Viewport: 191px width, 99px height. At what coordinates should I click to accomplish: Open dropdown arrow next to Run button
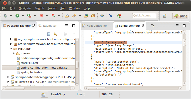[23, 16]
